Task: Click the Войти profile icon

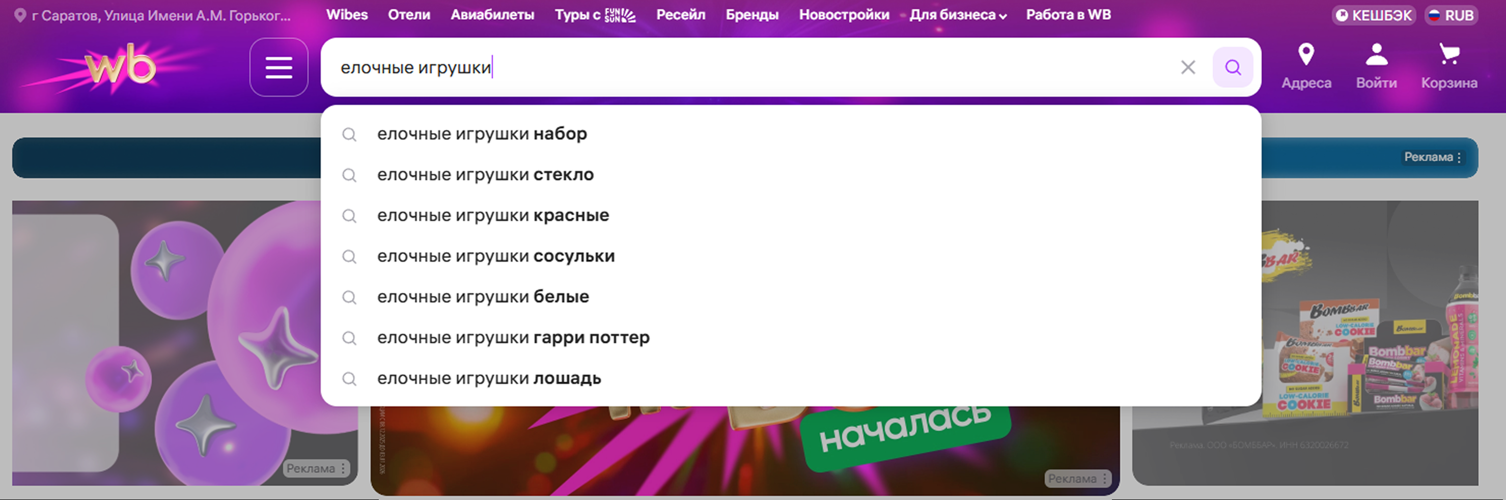Action: [x=1376, y=66]
